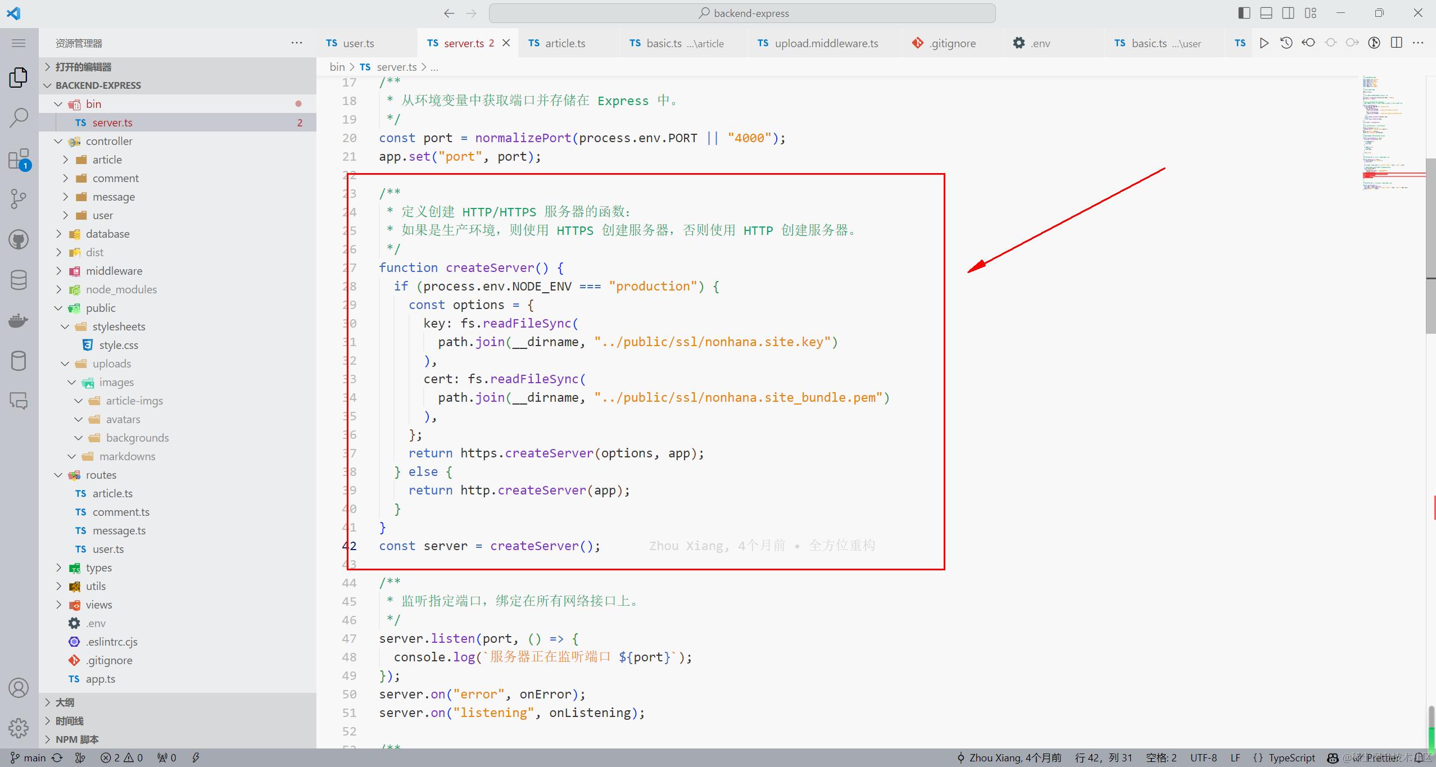The width and height of the screenshot is (1436, 767).
Task: Click the backend-express command center search box
Action: pos(742,13)
